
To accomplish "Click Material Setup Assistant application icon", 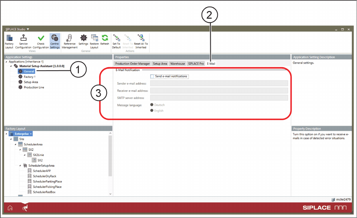I will [x=16, y=66].
